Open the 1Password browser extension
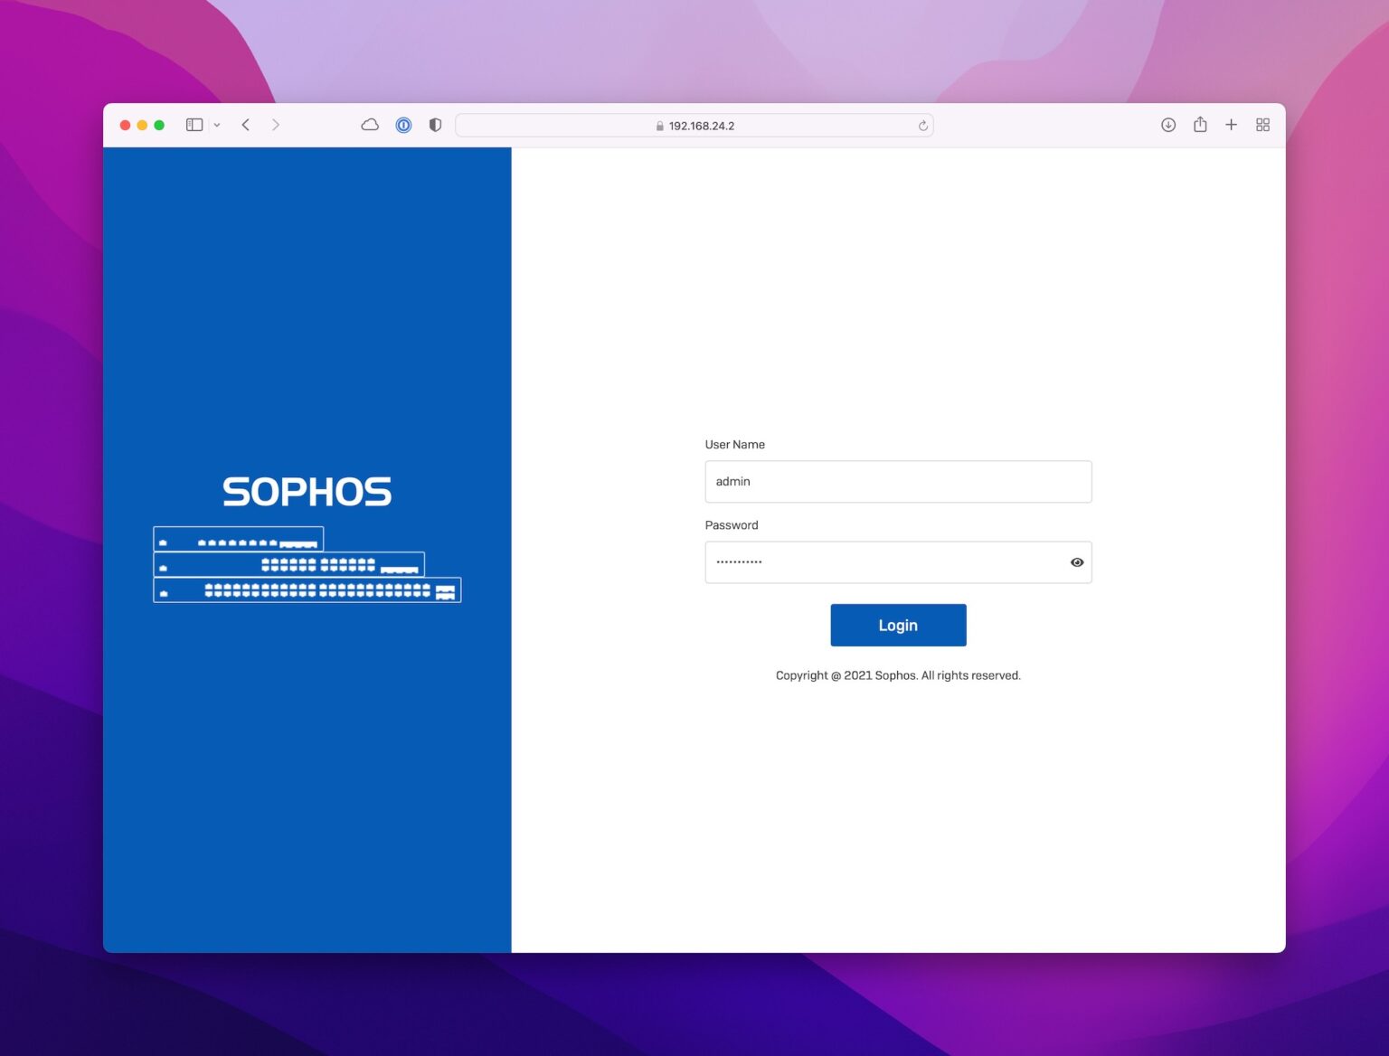Viewport: 1389px width, 1056px height. point(402,125)
